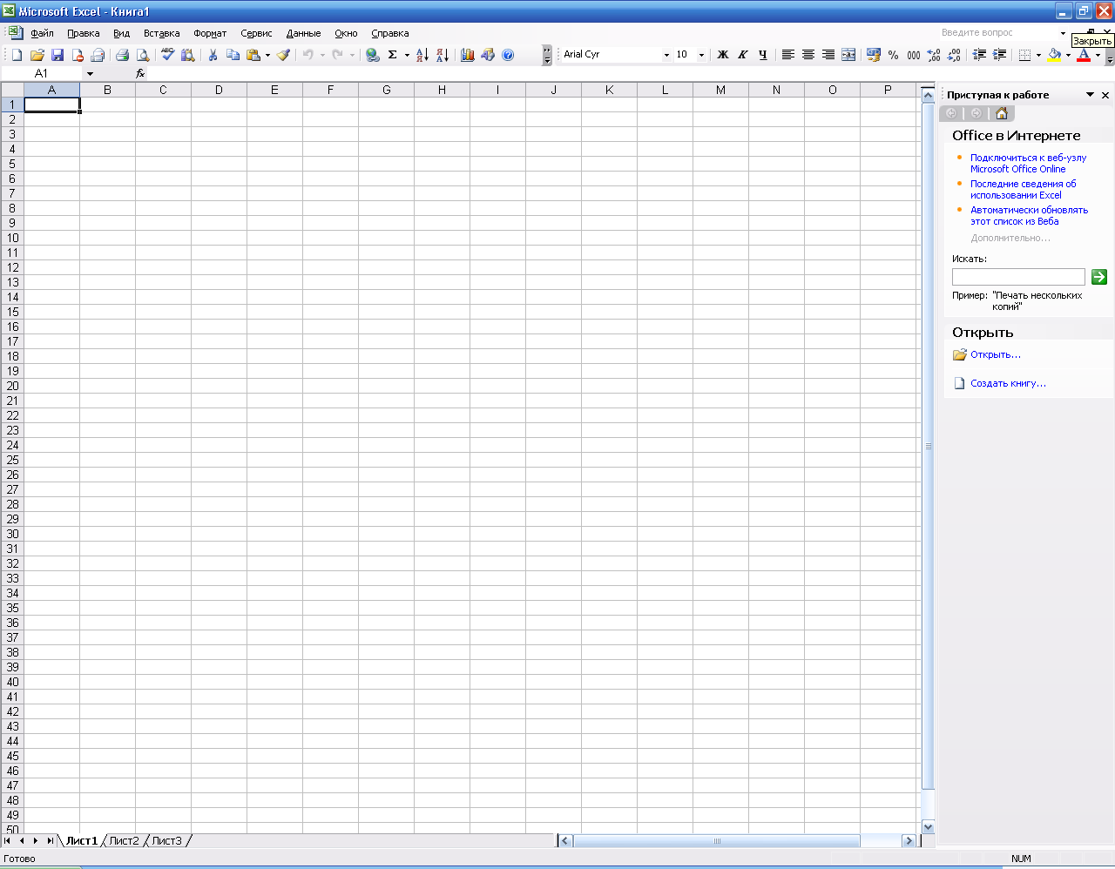Open the Формат menu
1115x869 pixels.
(210, 33)
